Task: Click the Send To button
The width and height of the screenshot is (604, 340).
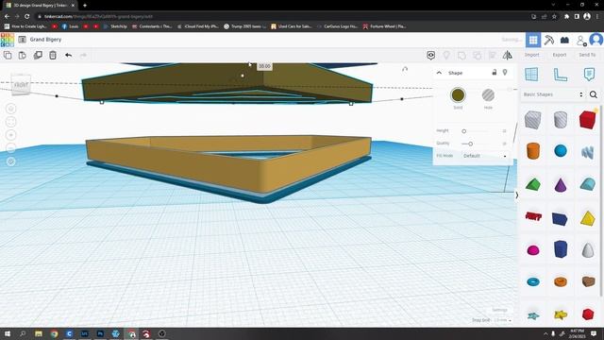Action: click(x=587, y=55)
